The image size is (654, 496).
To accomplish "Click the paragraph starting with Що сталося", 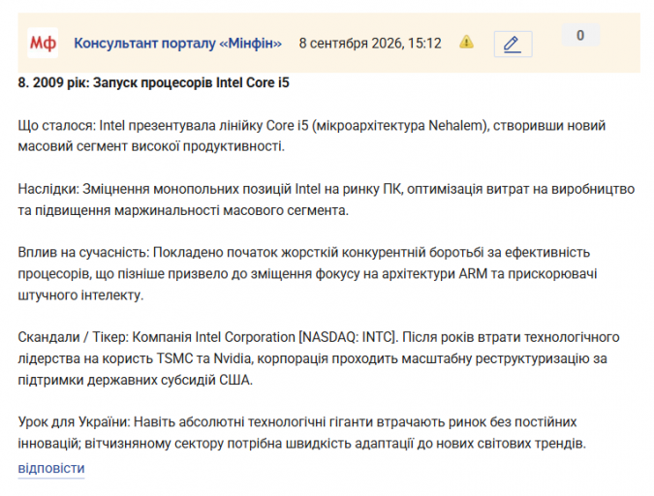I will (x=312, y=136).
